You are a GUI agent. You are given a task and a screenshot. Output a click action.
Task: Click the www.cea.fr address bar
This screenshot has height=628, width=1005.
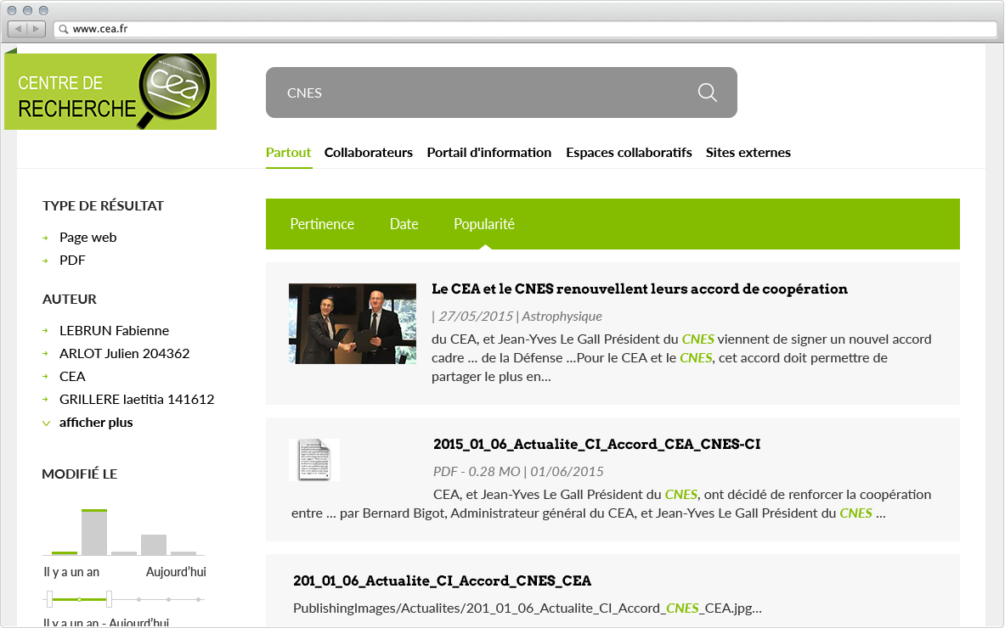pyautogui.click(x=526, y=29)
